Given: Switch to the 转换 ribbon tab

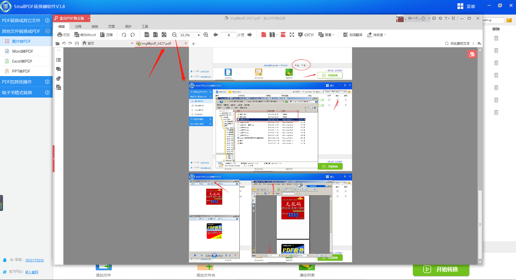Looking at the screenshot, I should (x=95, y=26).
